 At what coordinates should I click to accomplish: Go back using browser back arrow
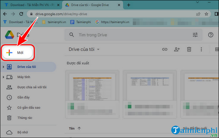pyautogui.click(x=5, y=14)
